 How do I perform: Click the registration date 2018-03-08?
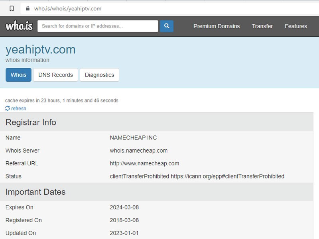(124, 220)
